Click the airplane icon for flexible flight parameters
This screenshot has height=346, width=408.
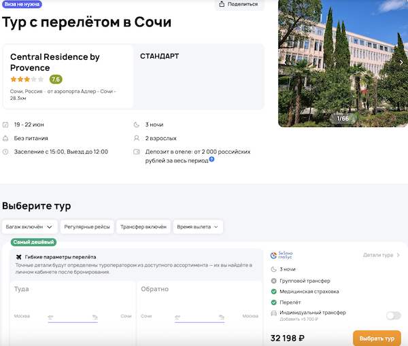click(x=19, y=257)
